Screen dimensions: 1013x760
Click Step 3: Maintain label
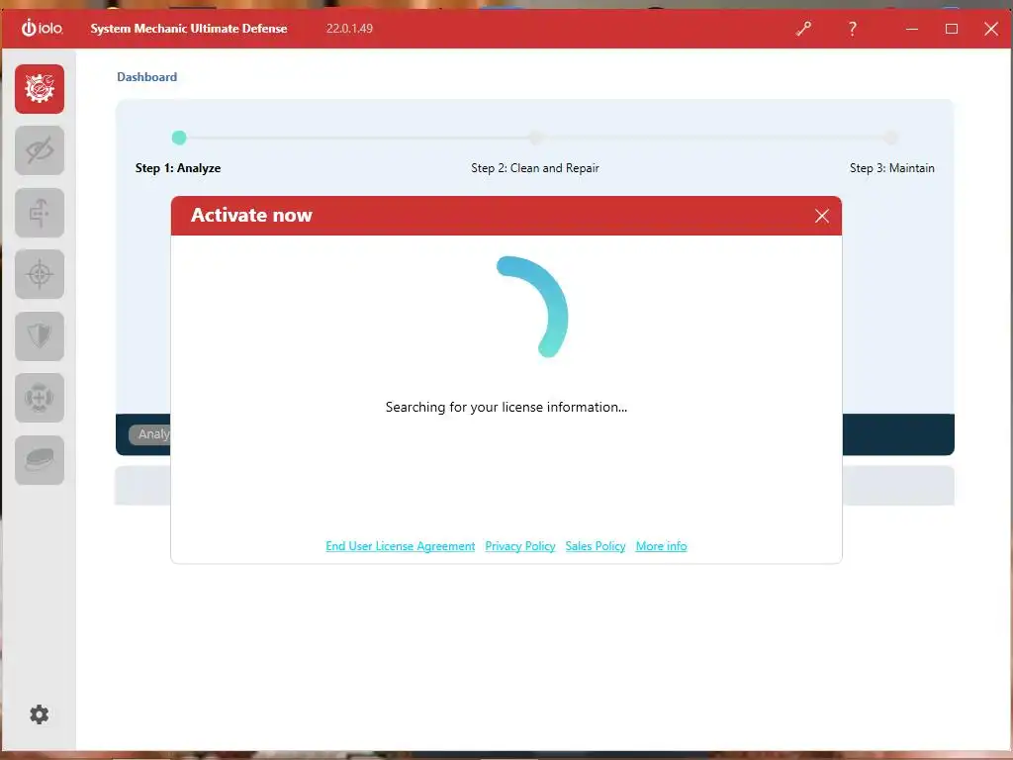point(891,168)
